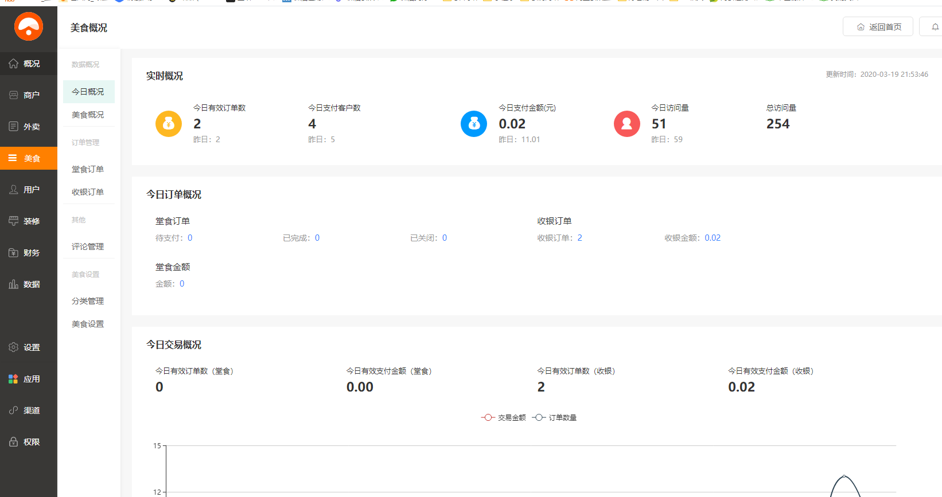Screen dimensions: 942x497
Task: Open 财务 finance icon in sidebar
Action: pyautogui.click(x=13, y=253)
